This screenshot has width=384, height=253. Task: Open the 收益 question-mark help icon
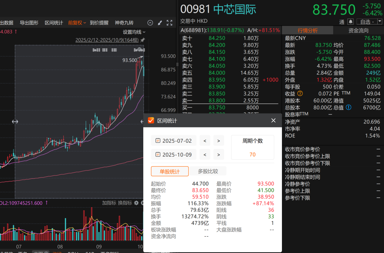click(300, 93)
